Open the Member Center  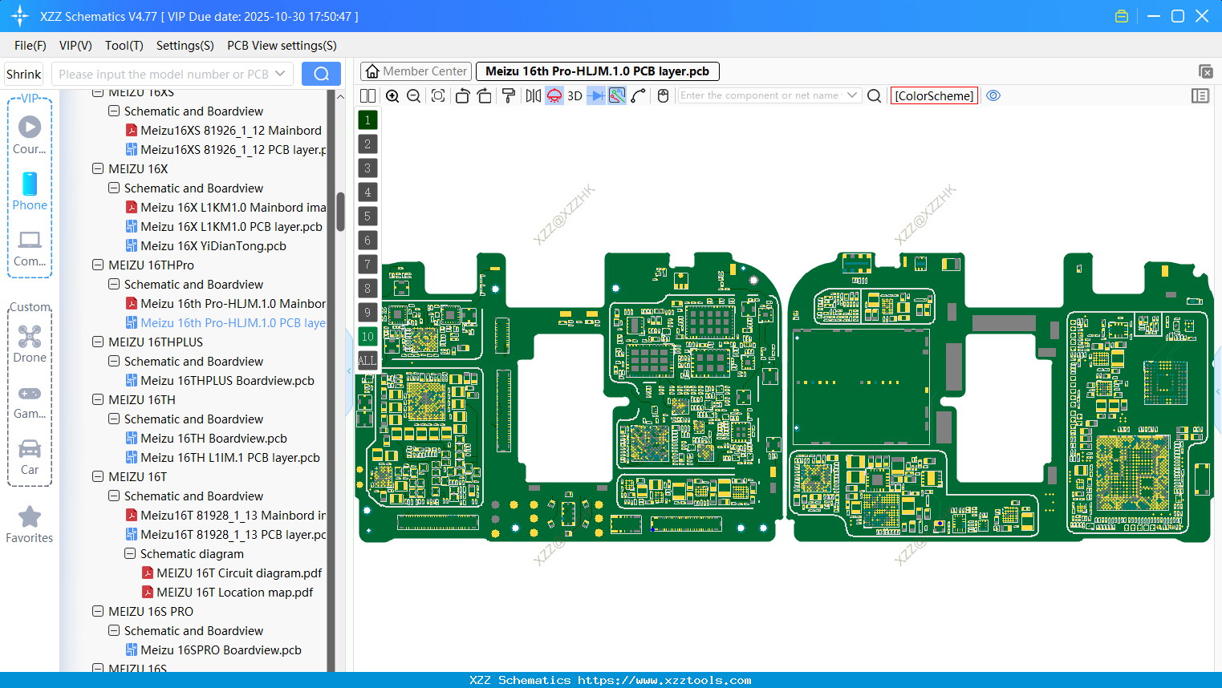pyautogui.click(x=415, y=71)
